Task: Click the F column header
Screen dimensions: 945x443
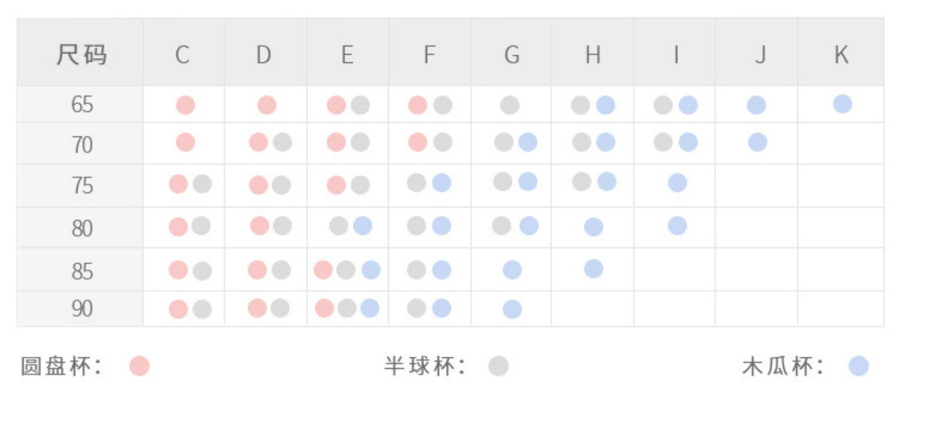Action: pyautogui.click(x=429, y=55)
